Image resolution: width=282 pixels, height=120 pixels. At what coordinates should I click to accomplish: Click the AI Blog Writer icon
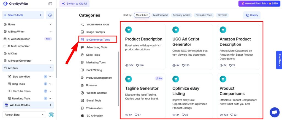5,32
